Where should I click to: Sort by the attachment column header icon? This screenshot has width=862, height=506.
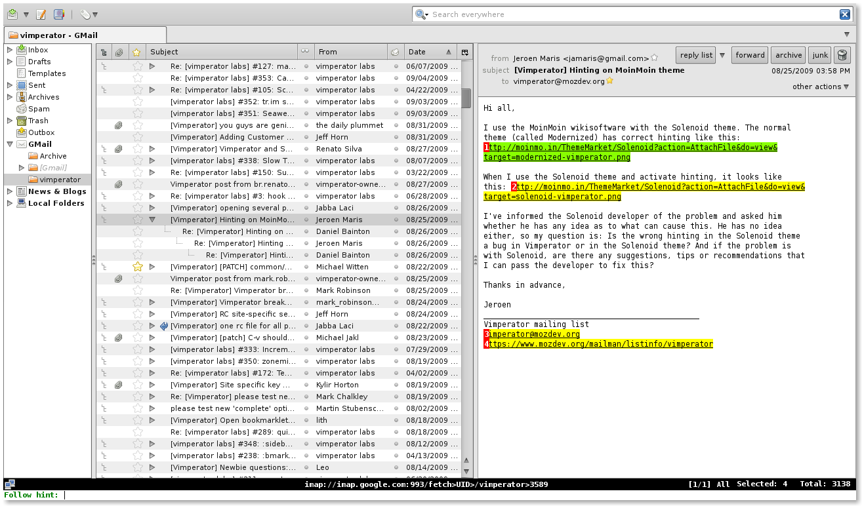pos(119,52)
